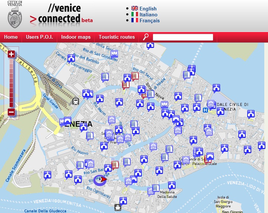
Task: Zoom in with the plus button
Action: tap(11, 54)
